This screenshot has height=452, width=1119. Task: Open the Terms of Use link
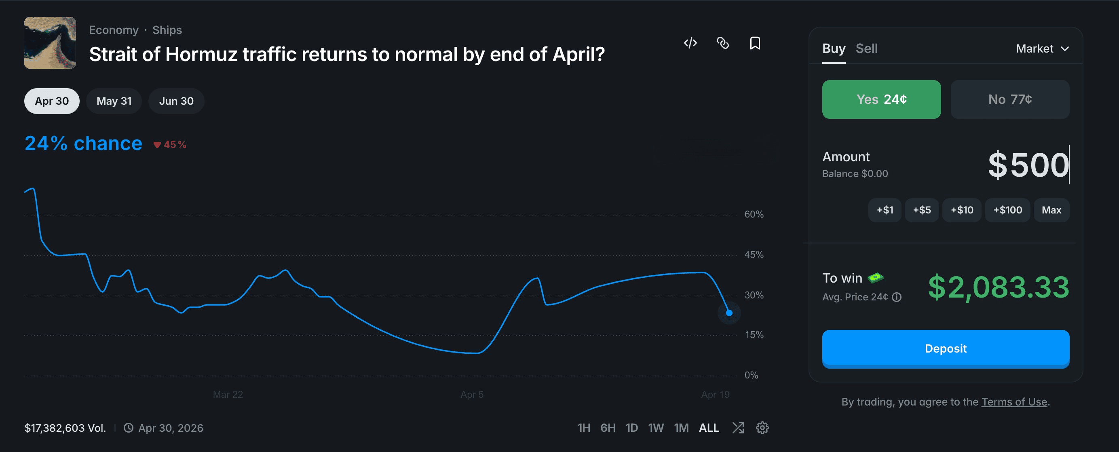pyautogui.click(x=1014, y=401)
